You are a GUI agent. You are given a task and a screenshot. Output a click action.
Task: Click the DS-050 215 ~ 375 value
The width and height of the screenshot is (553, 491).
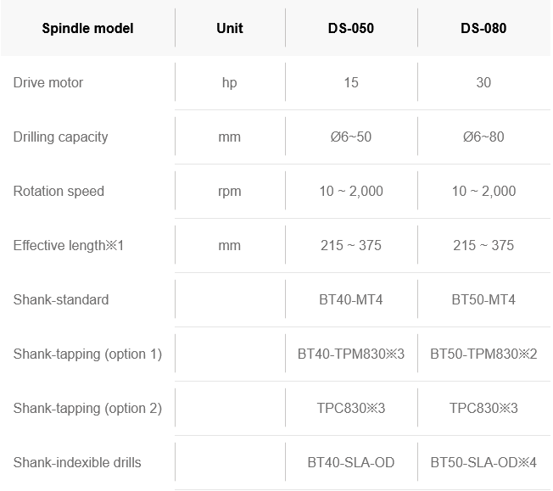click(x=351, y=246)
